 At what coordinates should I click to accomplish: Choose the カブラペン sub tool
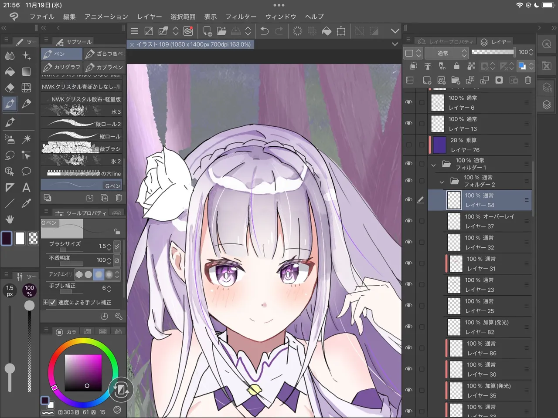pos(104,67)
